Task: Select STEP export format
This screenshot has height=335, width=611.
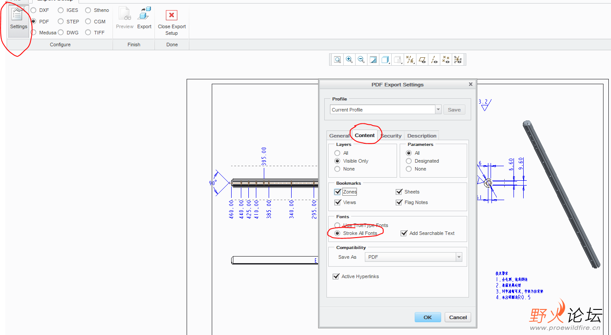Action: pos(61,21)
